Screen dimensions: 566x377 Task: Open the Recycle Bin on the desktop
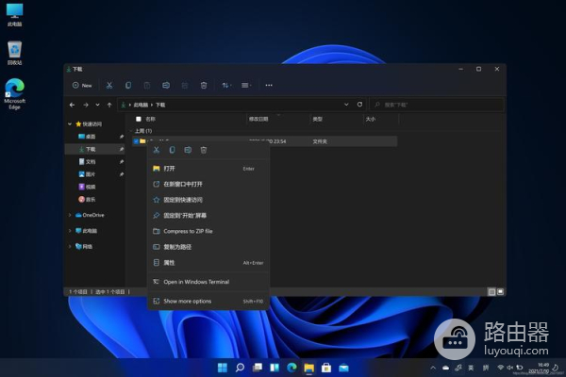click(x=15, y=49)
